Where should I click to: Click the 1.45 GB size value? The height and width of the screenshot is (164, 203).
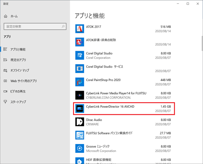pyautogui.click(x=166, y=107)
